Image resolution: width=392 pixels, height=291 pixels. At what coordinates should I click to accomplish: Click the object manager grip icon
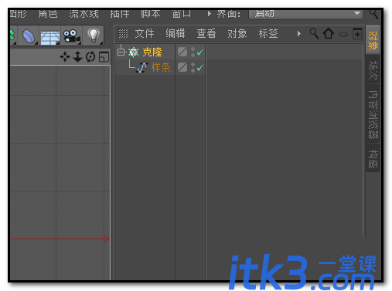[x=123, y=33]
